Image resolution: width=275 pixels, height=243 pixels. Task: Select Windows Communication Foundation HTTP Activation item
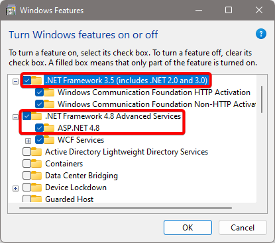coord(154,92)
